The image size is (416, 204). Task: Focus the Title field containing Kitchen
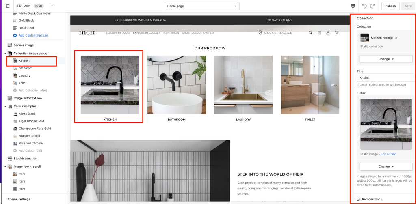click(386, 78)
